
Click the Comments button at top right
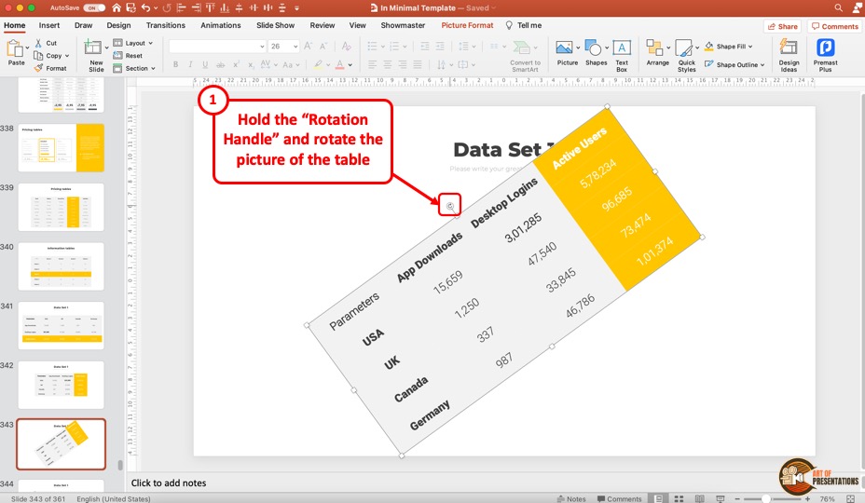coord(835,26)
